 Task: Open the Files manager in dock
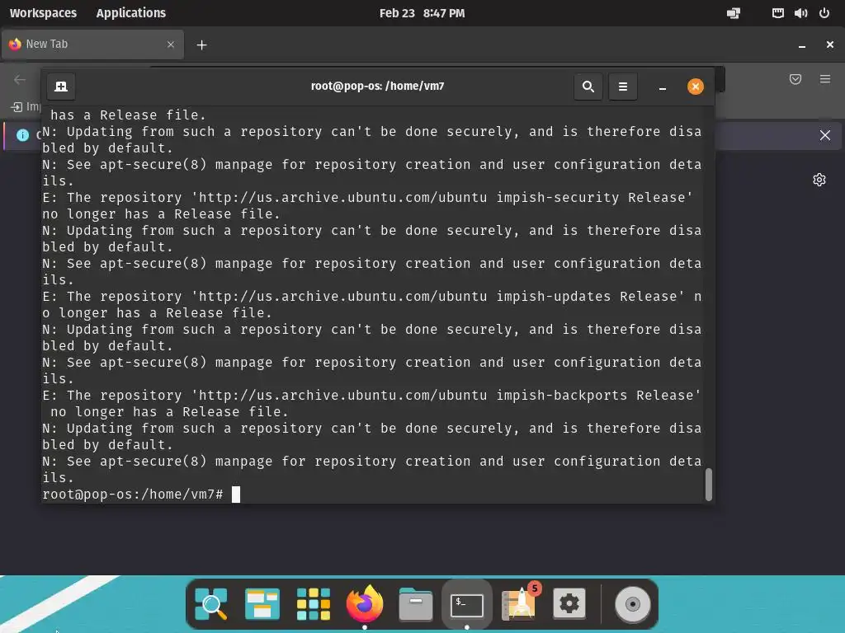(416, 604)
